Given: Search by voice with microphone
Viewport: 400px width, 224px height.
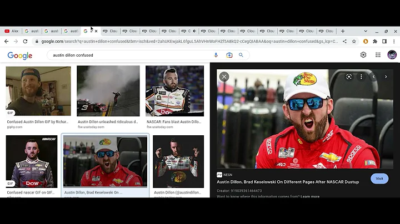Looking at the screenshot, I should [216, 55].
